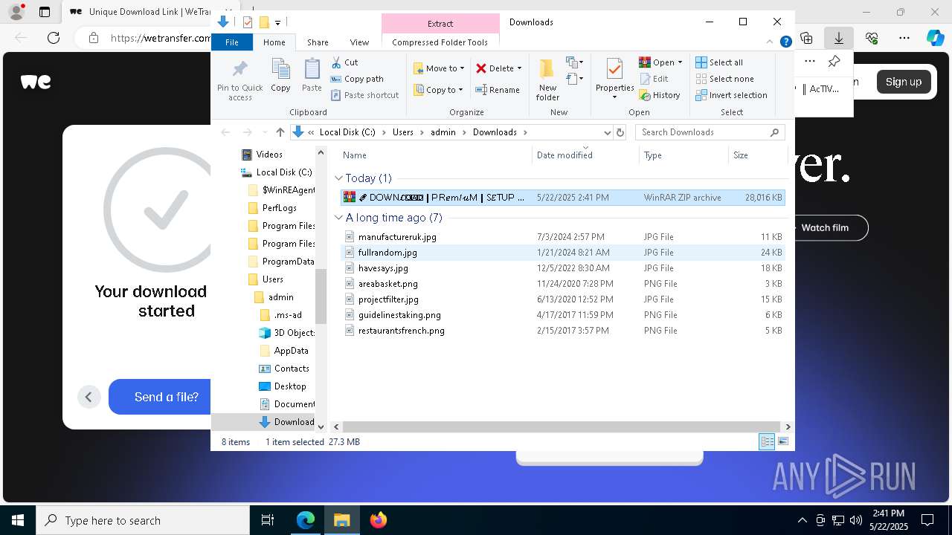Open Firefox from the taskbar
The height and width of the screenshot is (535, 952).
378,520
